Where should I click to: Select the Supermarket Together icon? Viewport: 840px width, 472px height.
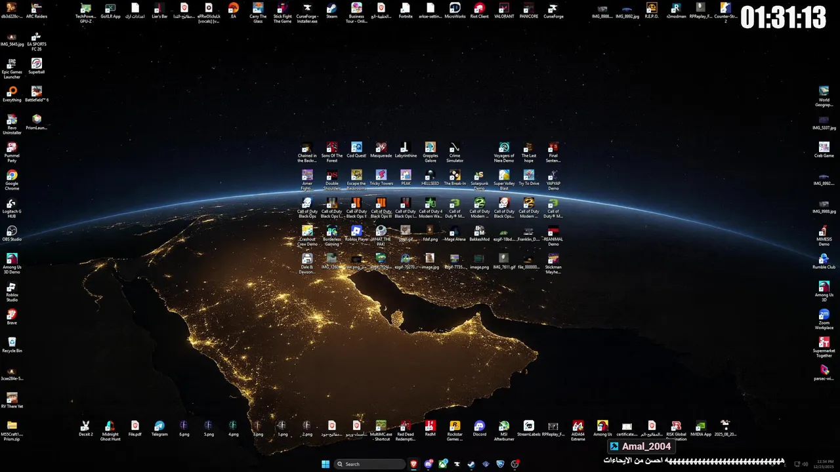[x=824, y=347]
